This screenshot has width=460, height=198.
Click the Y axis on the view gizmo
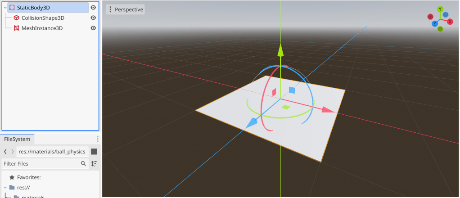coord(440,9)
